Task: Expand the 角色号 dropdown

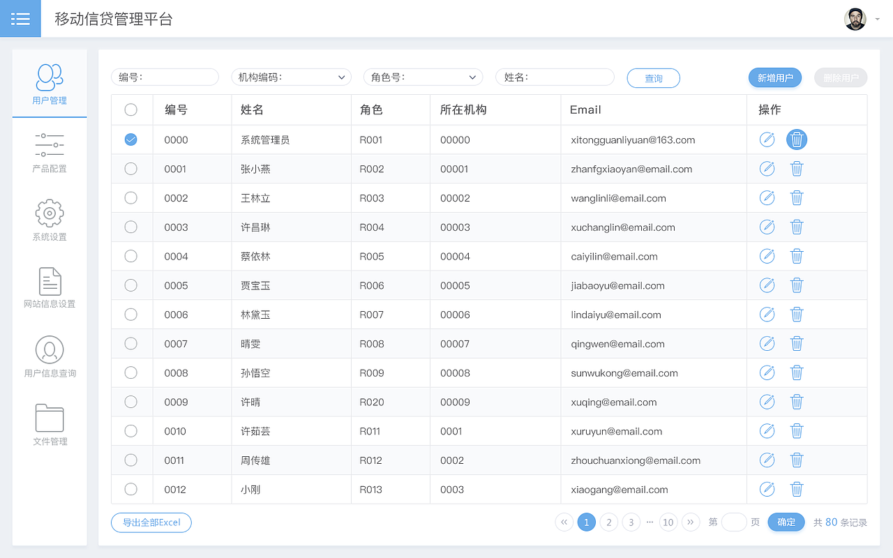Action: click(x=423, y=77)
